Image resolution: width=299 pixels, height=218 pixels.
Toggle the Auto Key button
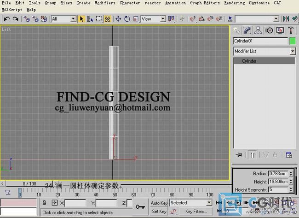(x=159, y=203)
